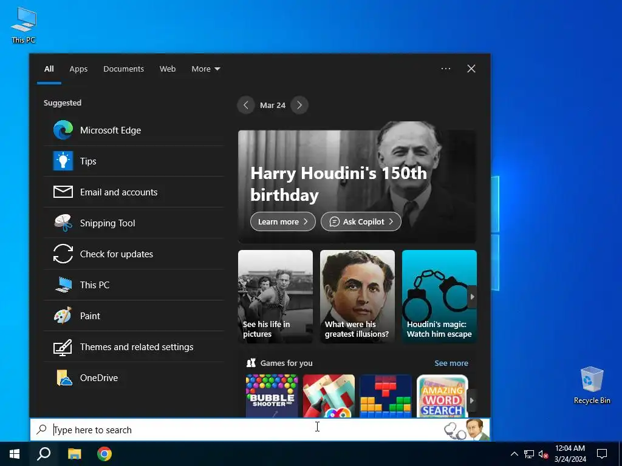This screenshot has height=466, width=622.
Task: Launch Paint palette icon
Action: point(63,316)
